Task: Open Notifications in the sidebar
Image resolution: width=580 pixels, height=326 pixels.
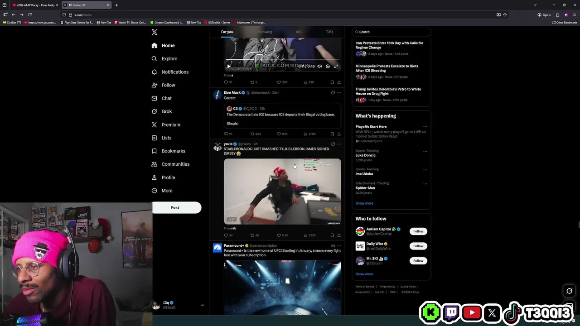Action: coord(170,72)
